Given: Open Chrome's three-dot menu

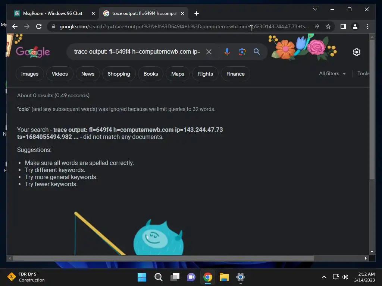Looking at the screenshot, I should [x=367, y=26].
